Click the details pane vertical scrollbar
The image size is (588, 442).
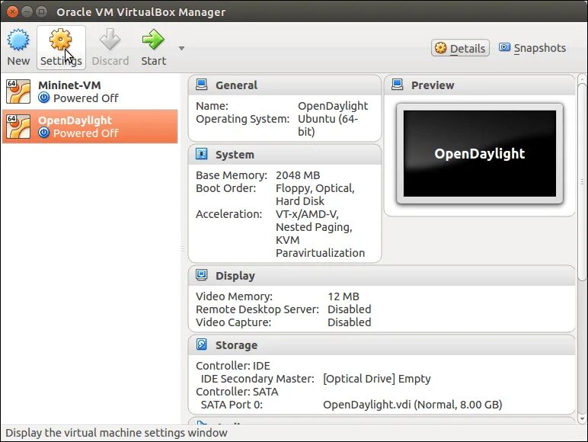(582, 182)
